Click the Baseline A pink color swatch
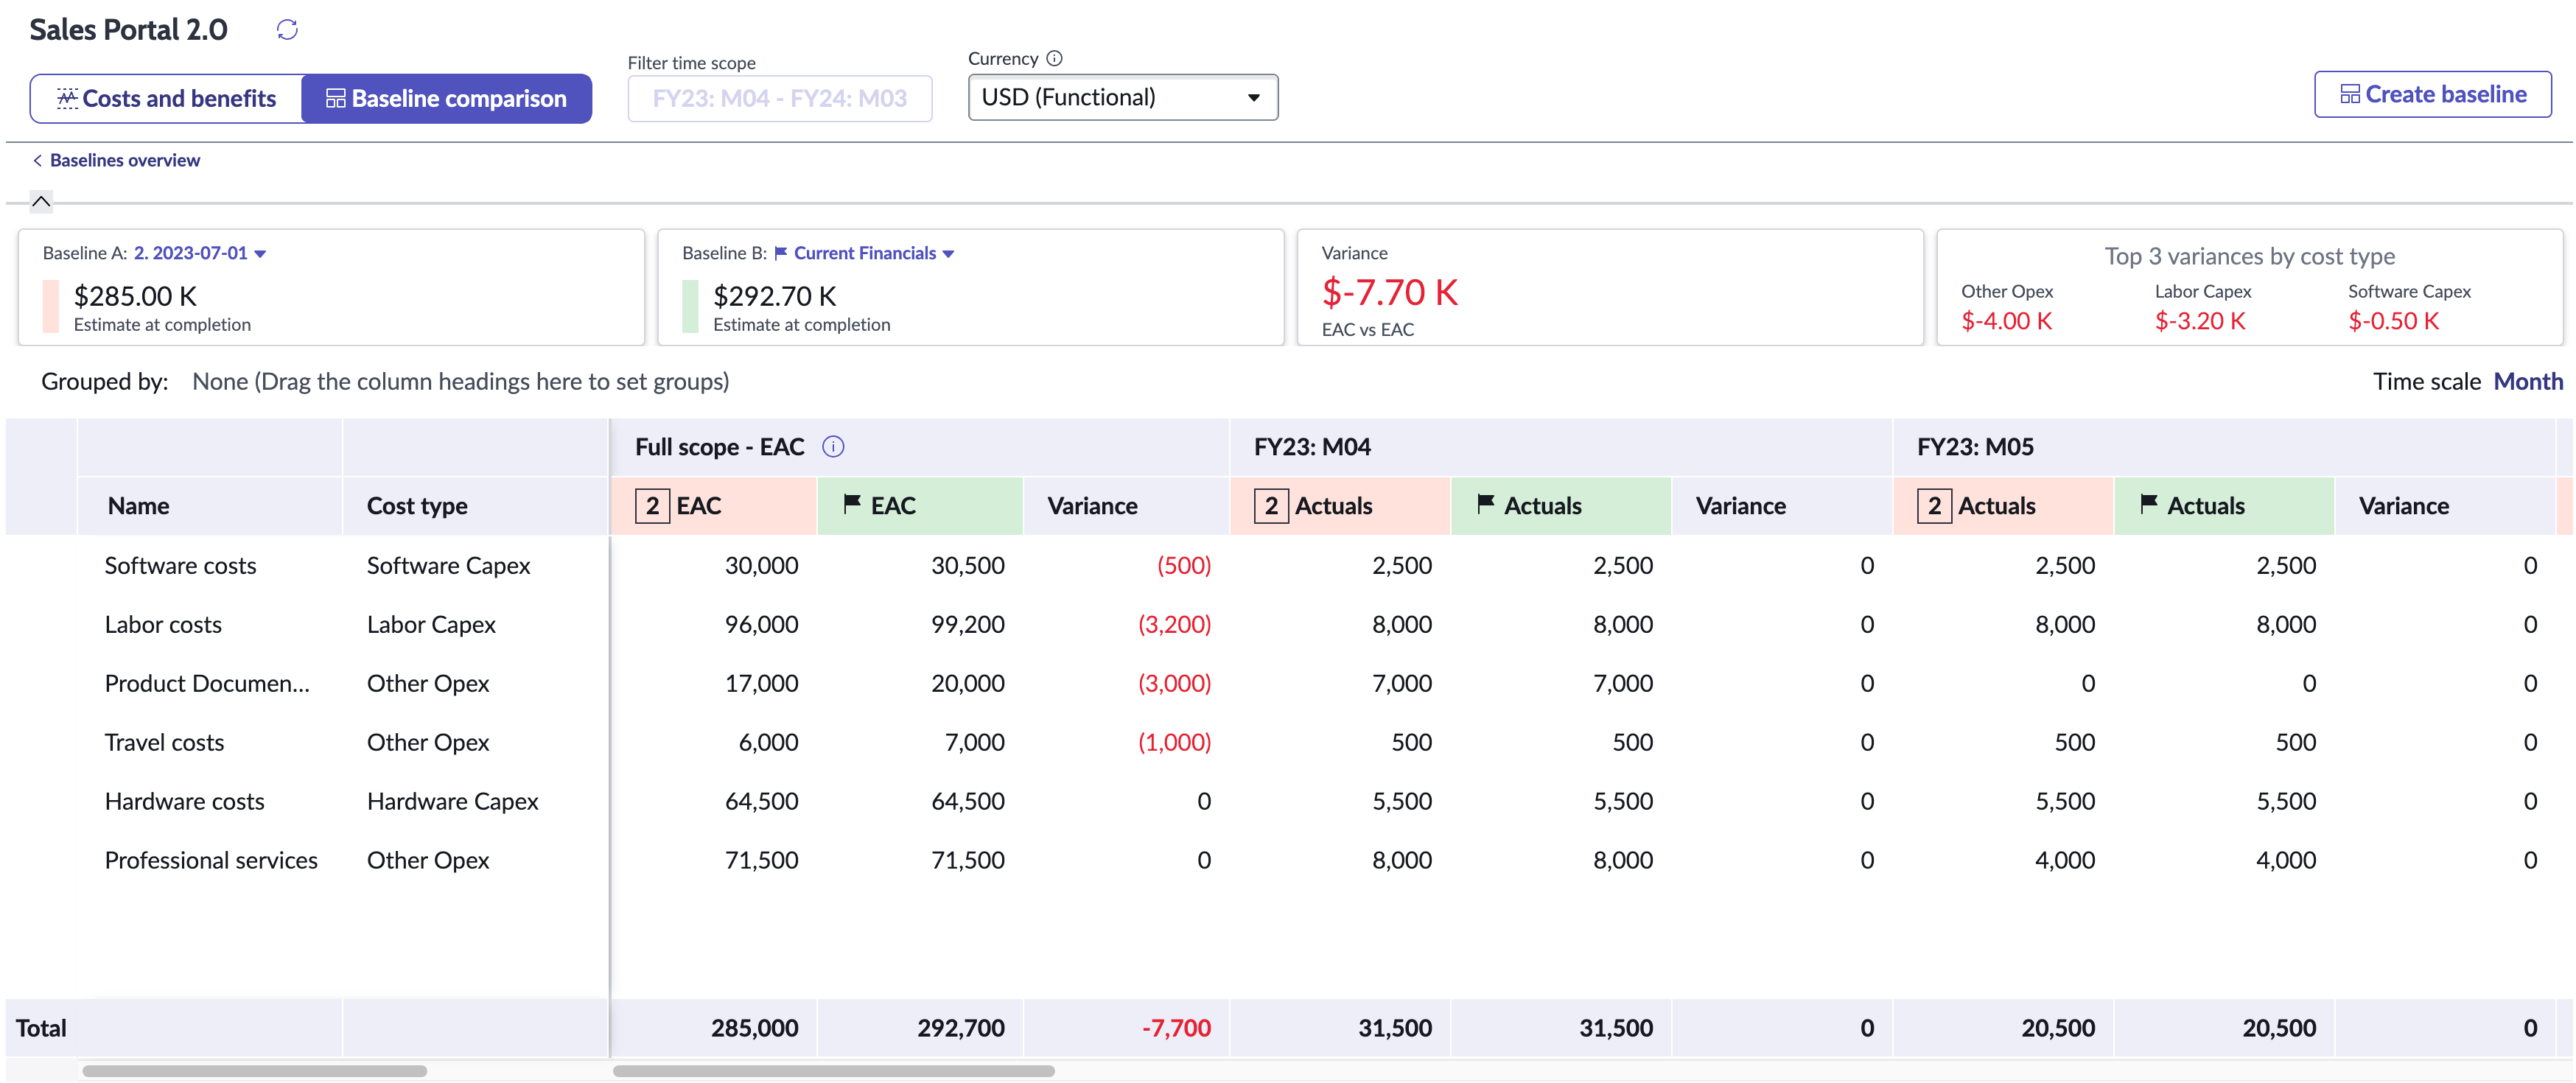Screen dimensions: 2576x1083 51,306
